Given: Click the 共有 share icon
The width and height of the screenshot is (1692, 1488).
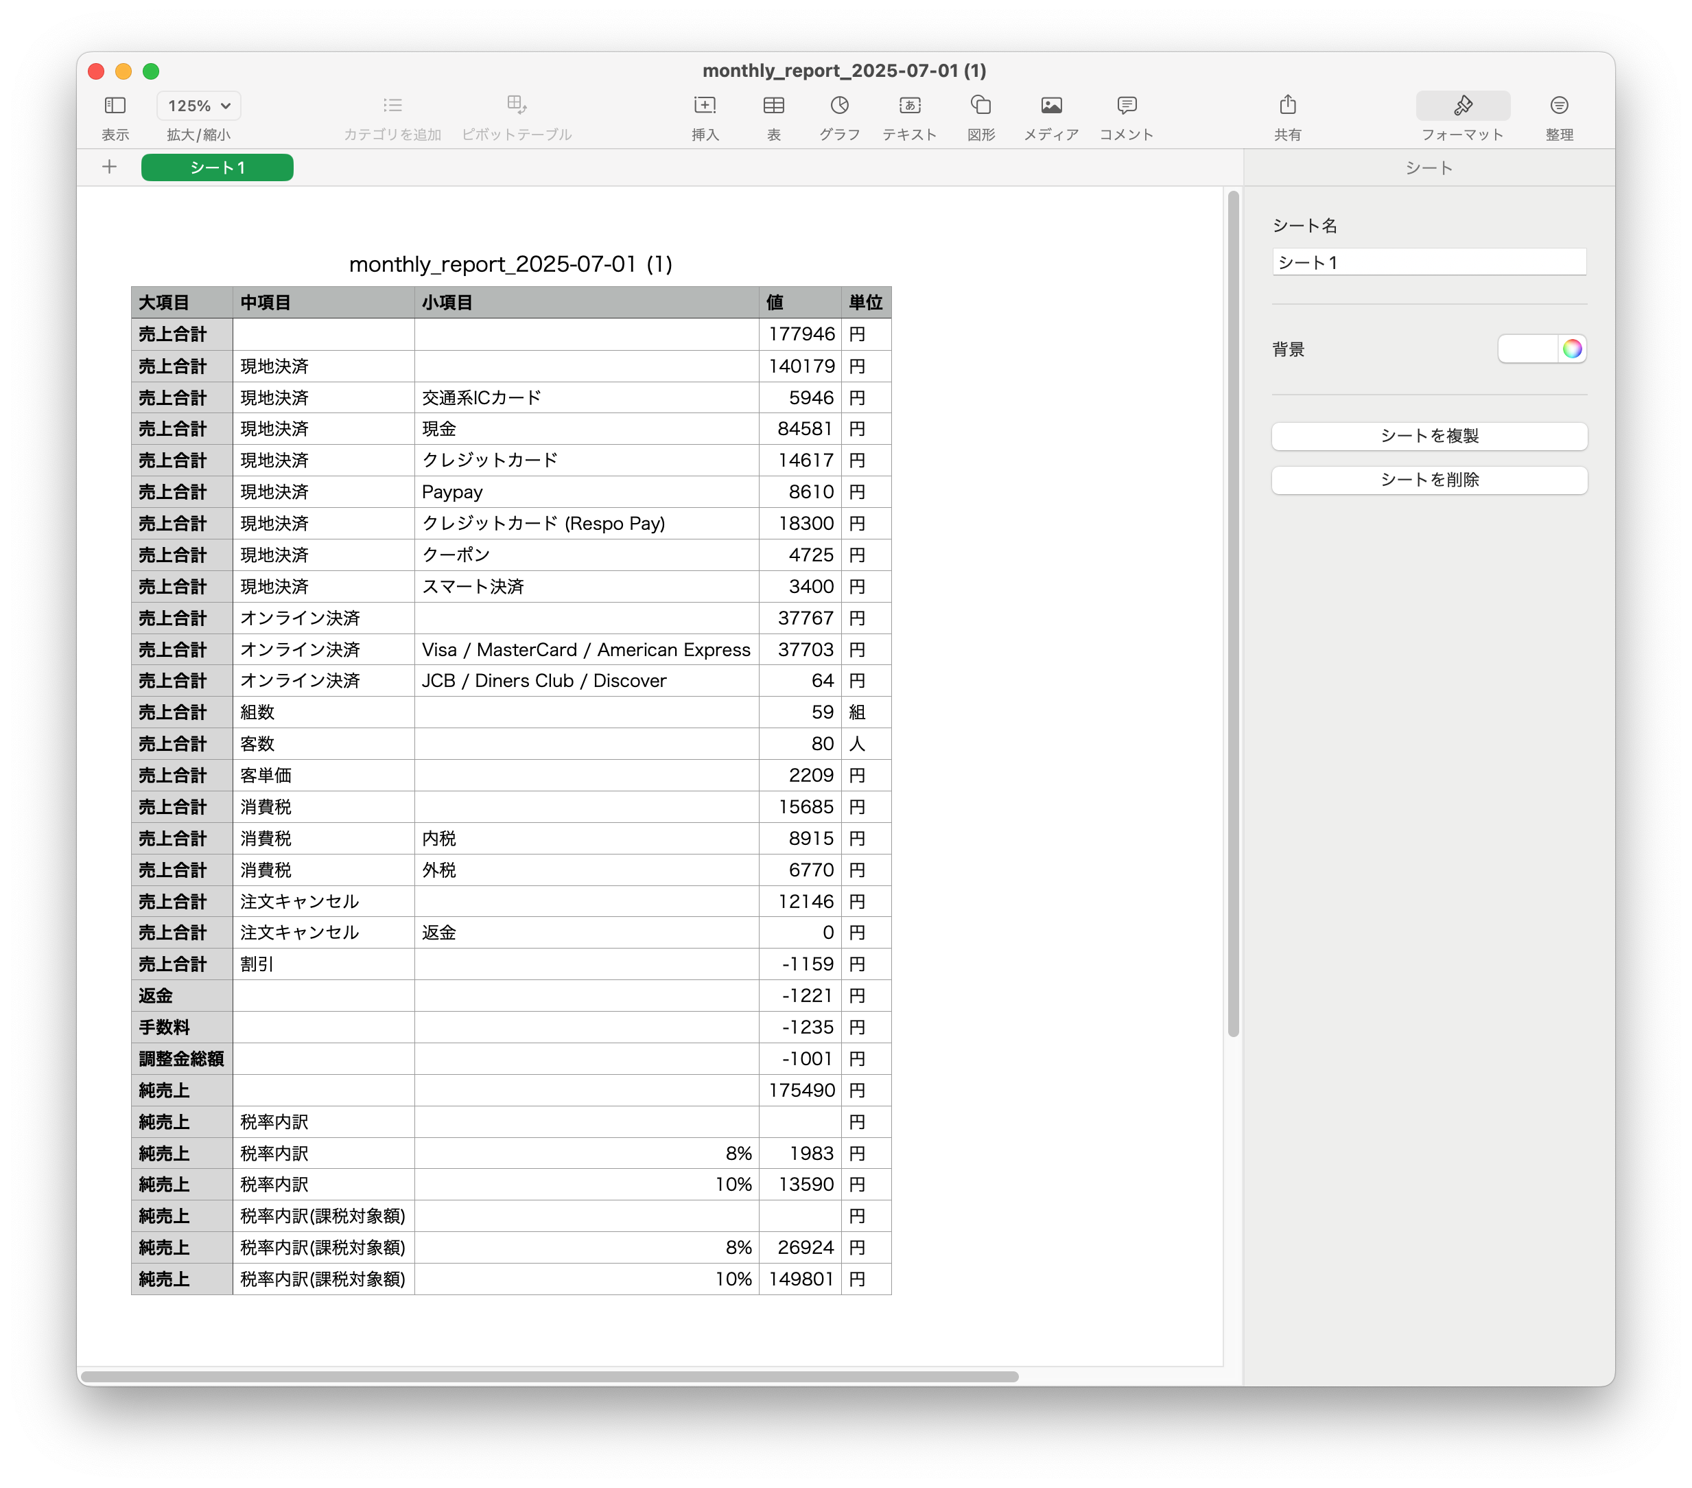Looking at the screenshot, I should [1287, 105].
